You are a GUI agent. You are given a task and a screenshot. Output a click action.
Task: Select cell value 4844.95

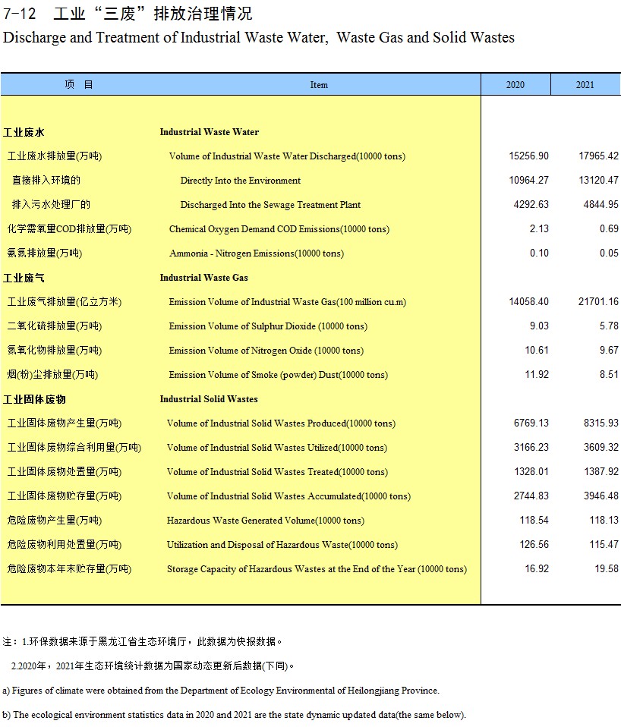pos(601,204)
